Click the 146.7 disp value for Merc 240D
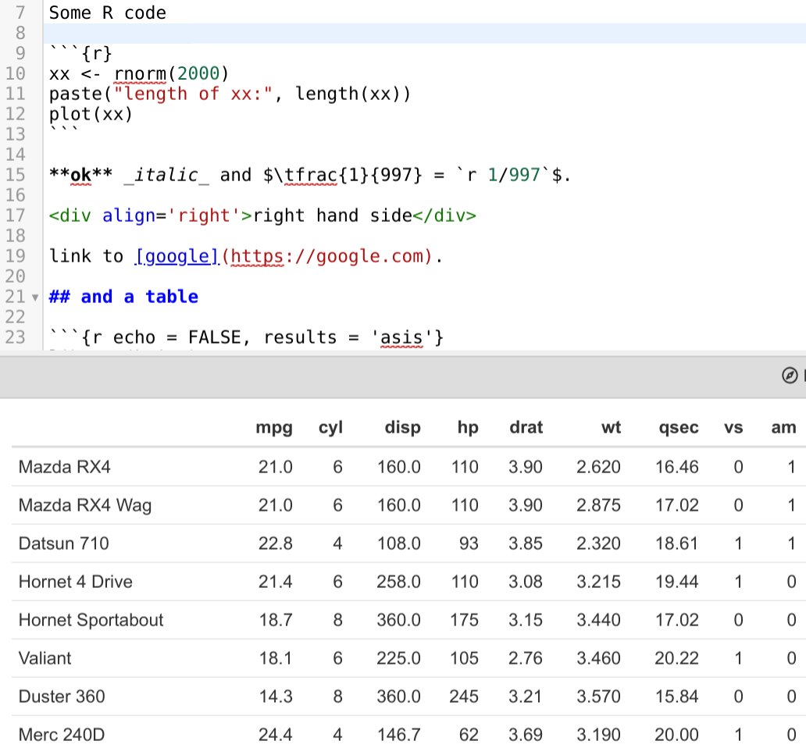 [x=398, y=735]
